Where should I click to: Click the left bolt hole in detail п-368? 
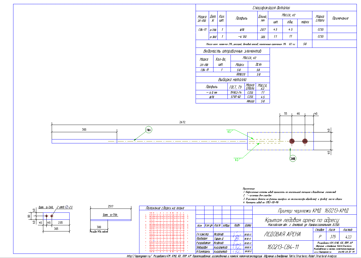[46, 216]
